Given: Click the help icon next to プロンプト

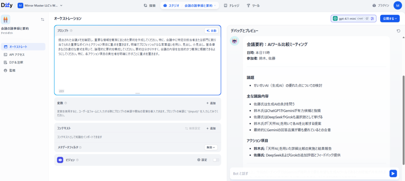Looking at the screenshot, I should [71, 30].
